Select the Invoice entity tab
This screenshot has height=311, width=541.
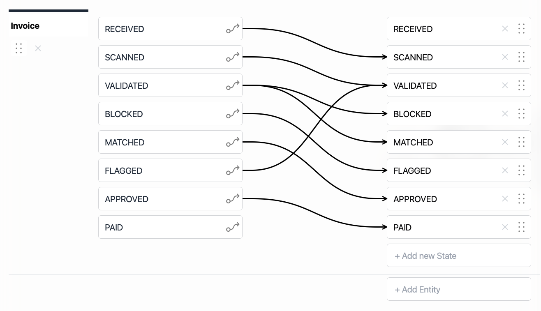pos(25,25)
